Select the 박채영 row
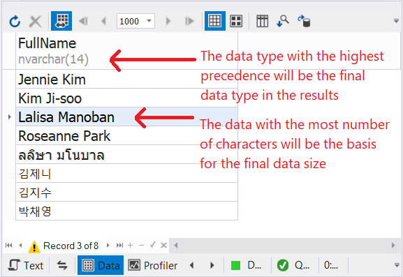Viewport: 403px width, 277px height. 126,211
